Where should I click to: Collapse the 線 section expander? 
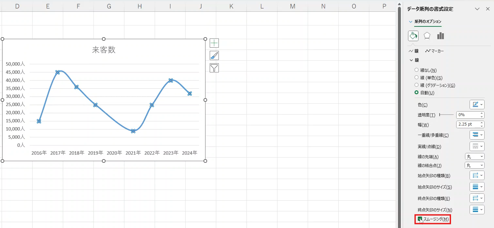[x=412, y=60]
